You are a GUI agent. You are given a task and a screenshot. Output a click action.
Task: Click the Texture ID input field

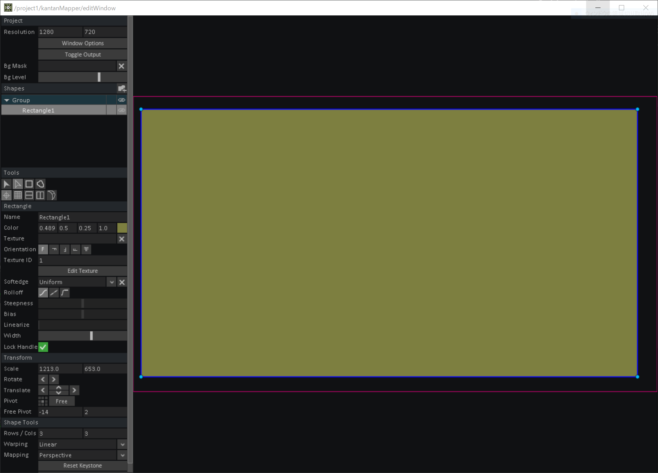[82, 260]
